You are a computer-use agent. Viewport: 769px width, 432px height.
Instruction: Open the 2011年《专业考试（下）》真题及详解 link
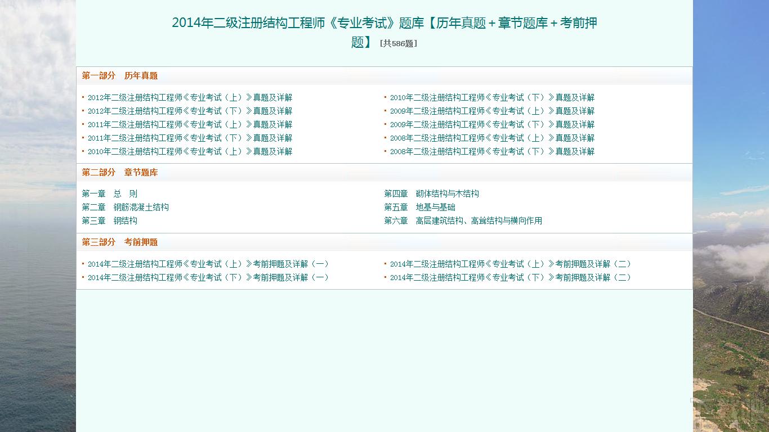pos(190,137)
